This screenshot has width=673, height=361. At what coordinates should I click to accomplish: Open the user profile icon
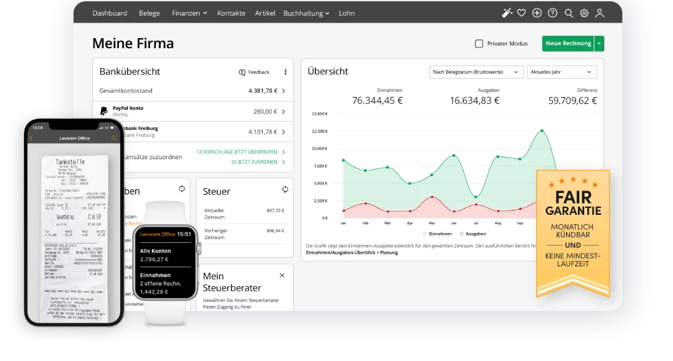[600, 13]
